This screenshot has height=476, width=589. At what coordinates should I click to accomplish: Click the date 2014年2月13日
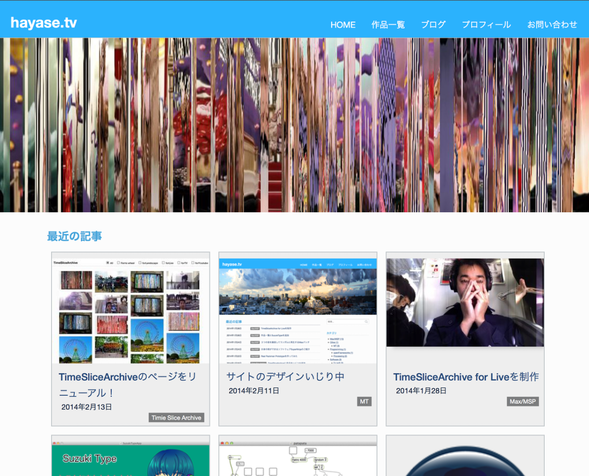point(86,407)
